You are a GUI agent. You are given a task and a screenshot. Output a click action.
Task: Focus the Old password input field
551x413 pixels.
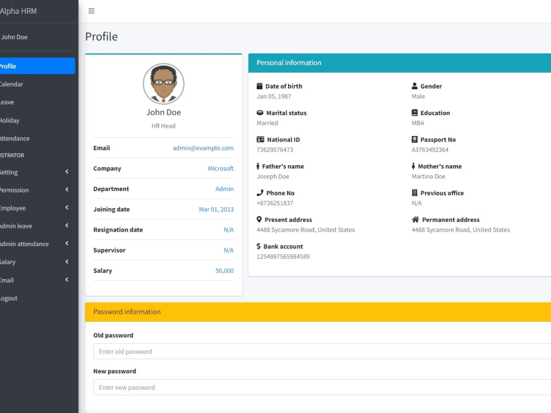click(322, 351)
